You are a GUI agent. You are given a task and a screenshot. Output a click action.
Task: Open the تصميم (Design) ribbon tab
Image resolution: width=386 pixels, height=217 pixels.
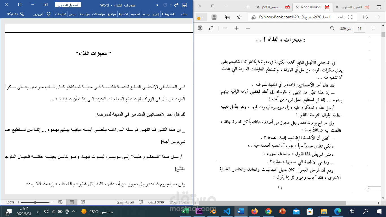coord(135,14)
